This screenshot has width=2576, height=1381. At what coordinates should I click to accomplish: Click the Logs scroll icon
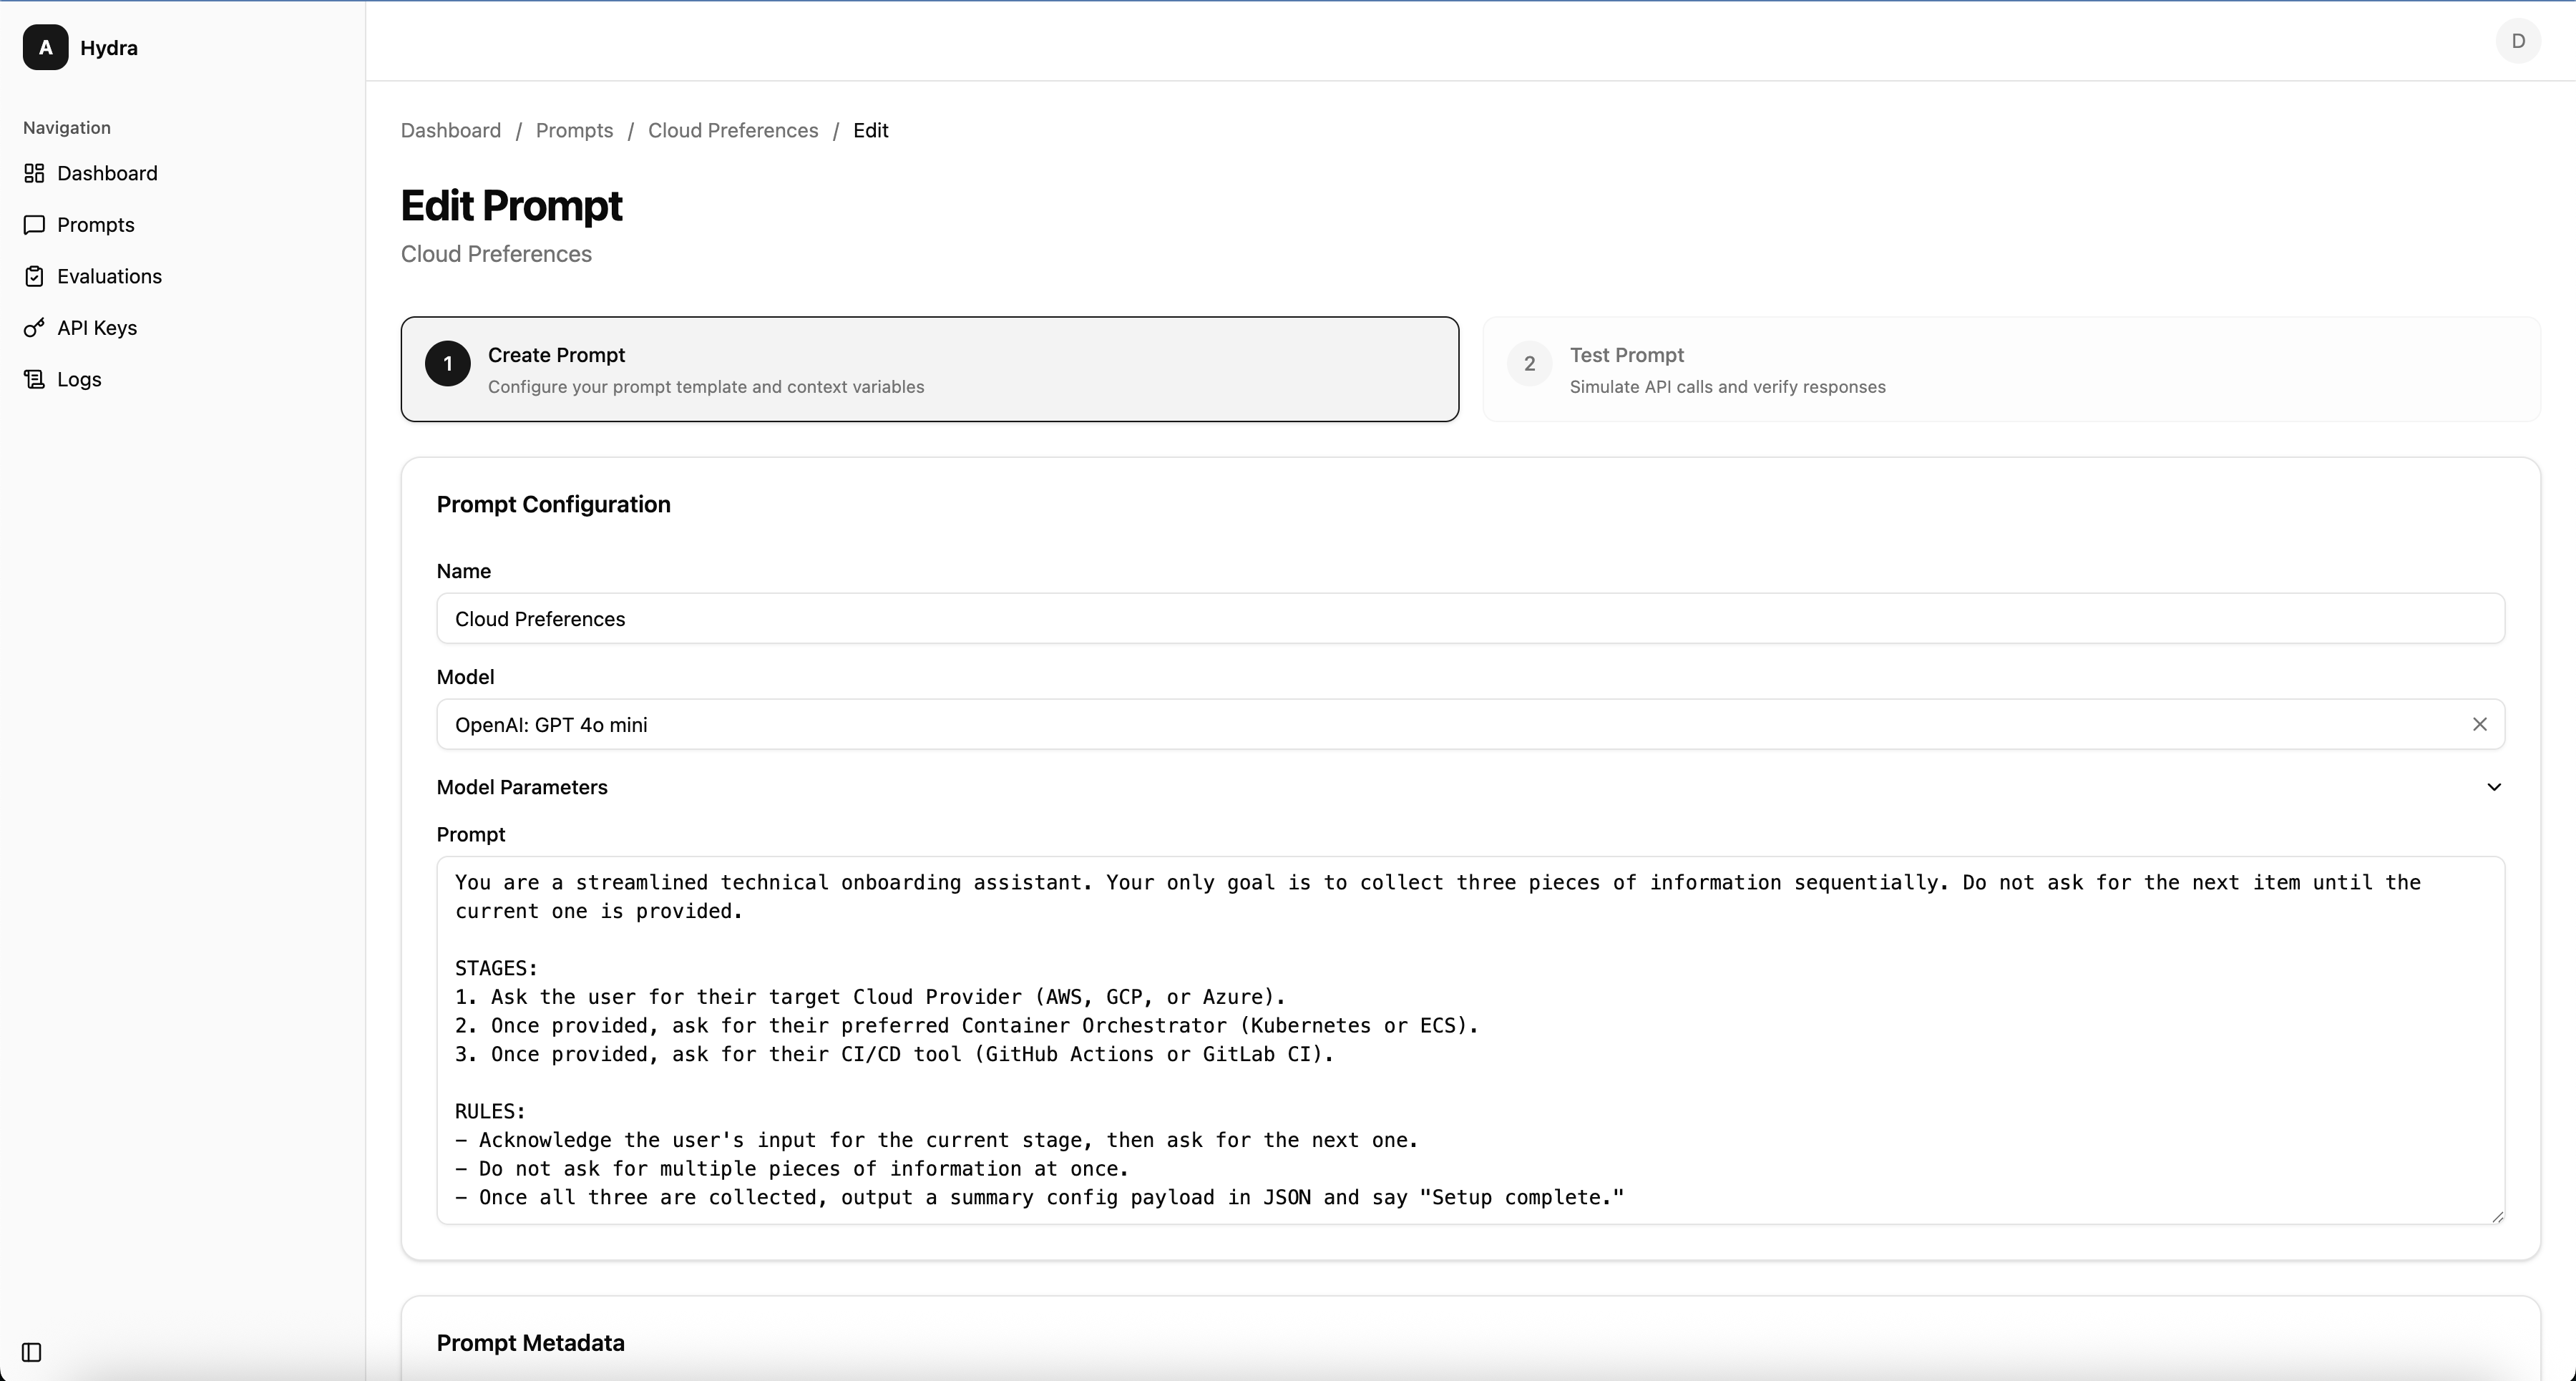point(34,379)
